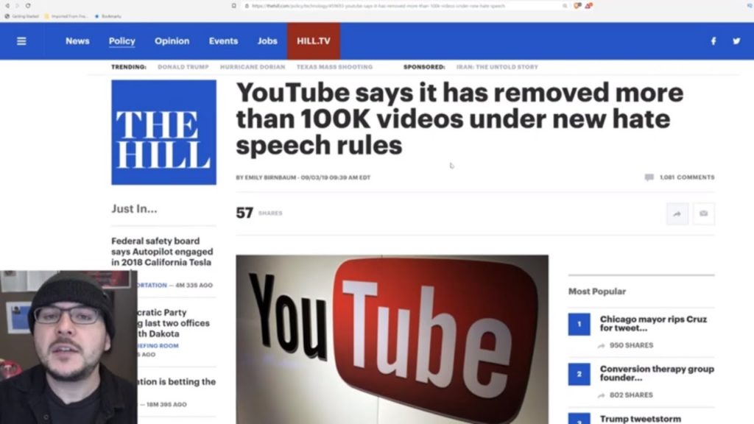Click the Donald Trump trending link
Screen dimensions: 754x424
(183, 67)
